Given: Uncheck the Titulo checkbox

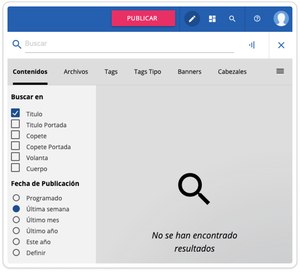Looking at the screenshot, I should point(16,113).
